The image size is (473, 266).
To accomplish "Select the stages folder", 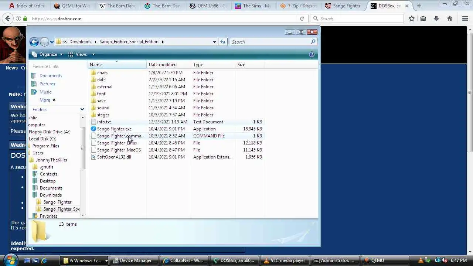I will [103, 115].
